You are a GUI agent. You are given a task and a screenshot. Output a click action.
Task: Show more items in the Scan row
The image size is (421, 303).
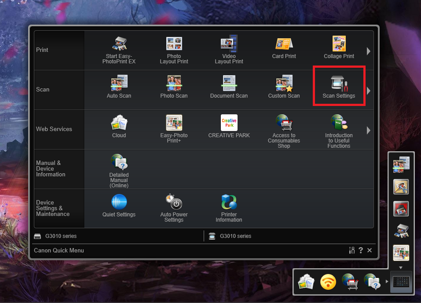pyautogui.click(x=369, y=91)
